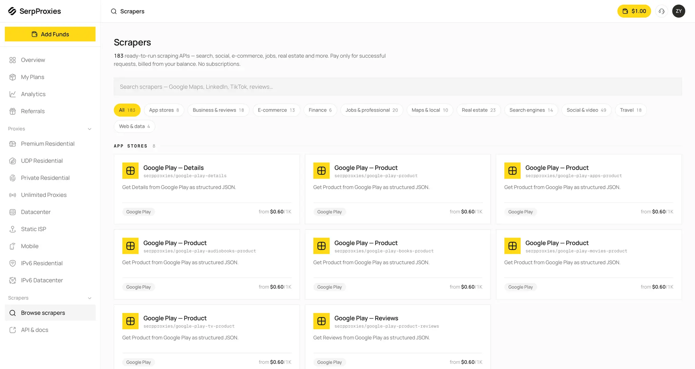Viewport: 695px width, 369px height.
Task: Go to Referrals page
Action: 50,111
